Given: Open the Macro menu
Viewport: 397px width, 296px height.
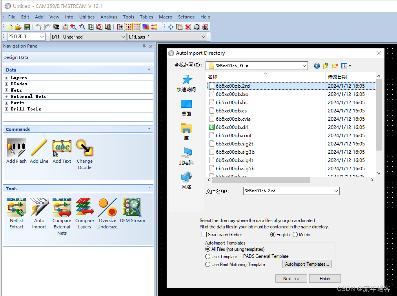Looking at the screenshot, I should (x=166, y=17).
